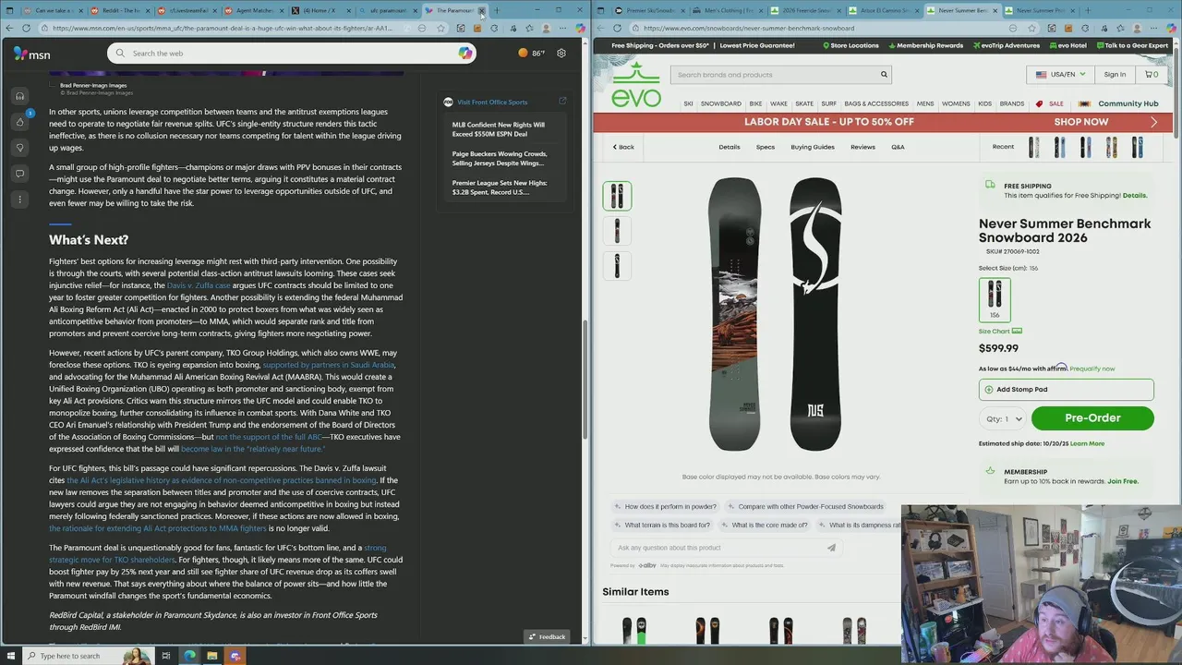Open Copilot sidebar in MSN browser window
The width and height of the screenshot is (1182, 665).
pyautogui.click(x=579, y=28)
